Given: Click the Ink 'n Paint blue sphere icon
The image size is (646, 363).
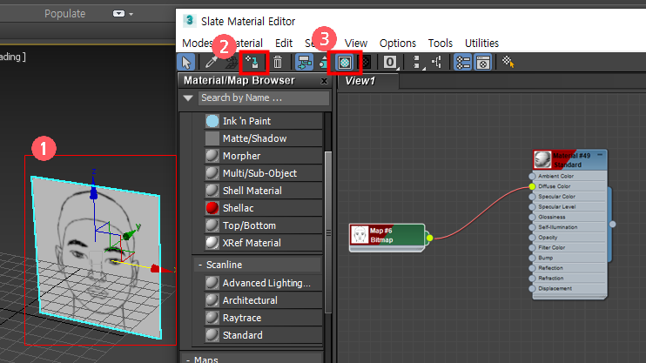Looking at the screenshot, I should coord(212,121).
